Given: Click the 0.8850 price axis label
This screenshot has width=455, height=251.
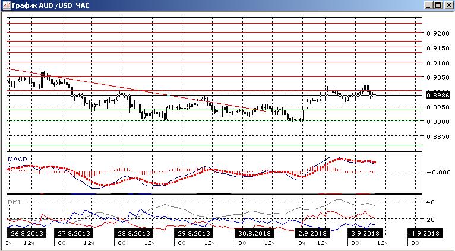Looking at the screenshot, I should (438, 137).
